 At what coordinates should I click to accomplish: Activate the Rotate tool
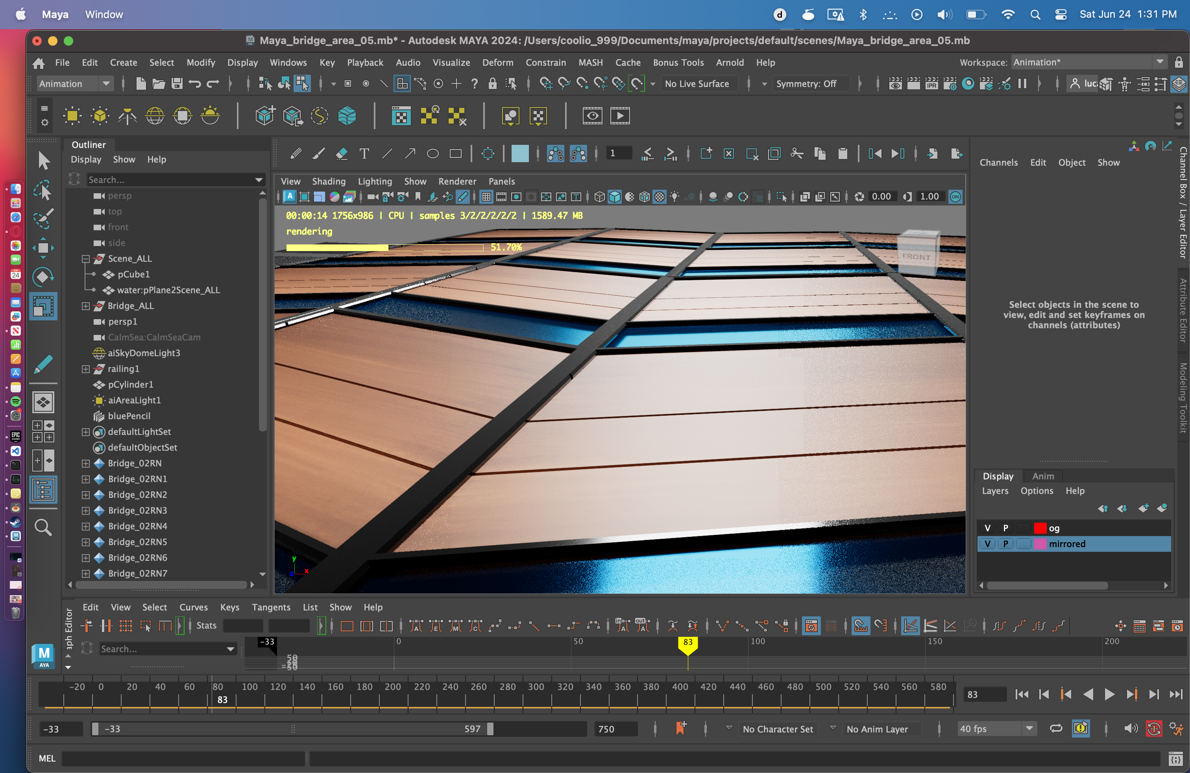[44, 277]
